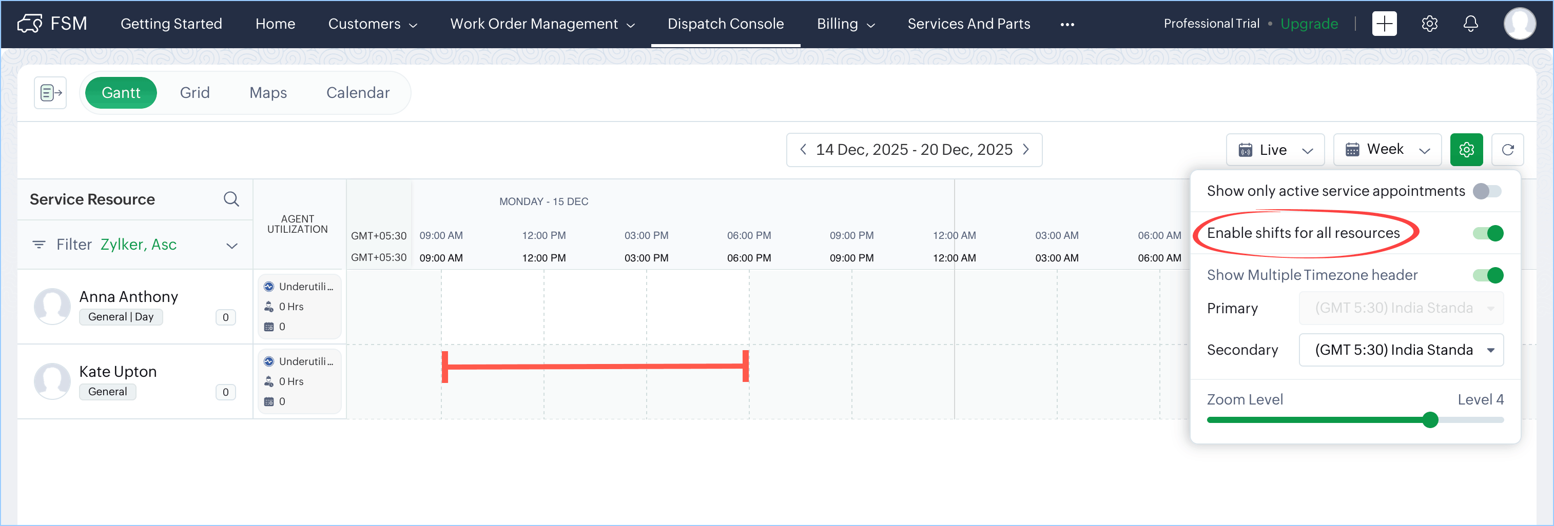Click the sidebar collapse panel icon
Screen dimensions: 1554x526
click(x=50, y=93)
